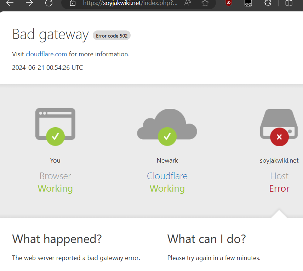Click extension icon left of puzzle piece
The width and height of the screenshot is (303, 271).
[248, 3]
